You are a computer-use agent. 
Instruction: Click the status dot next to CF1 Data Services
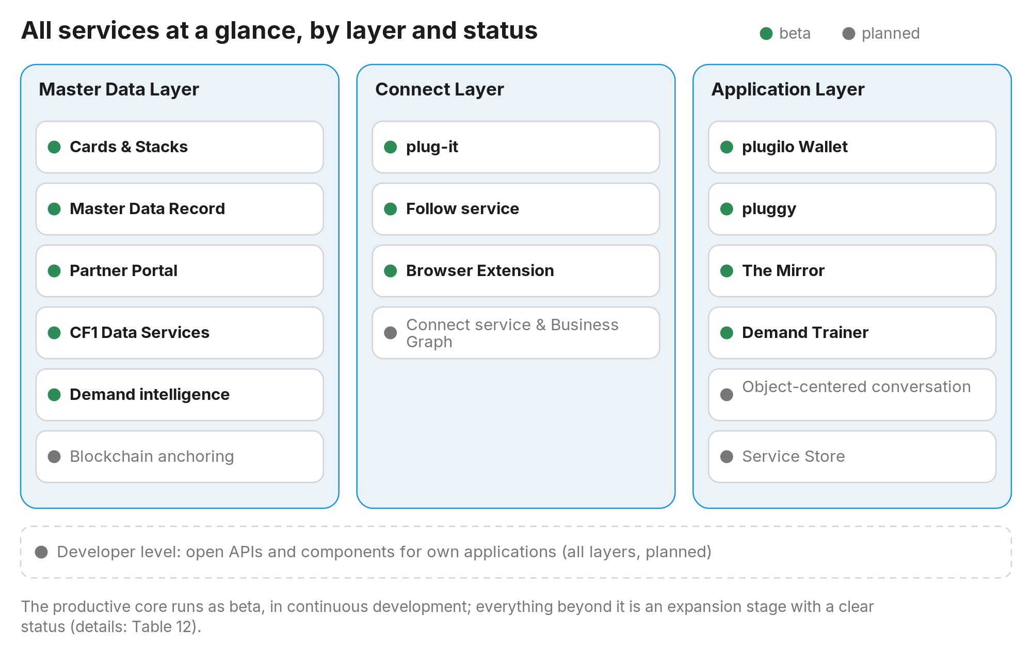pos(54,333)
